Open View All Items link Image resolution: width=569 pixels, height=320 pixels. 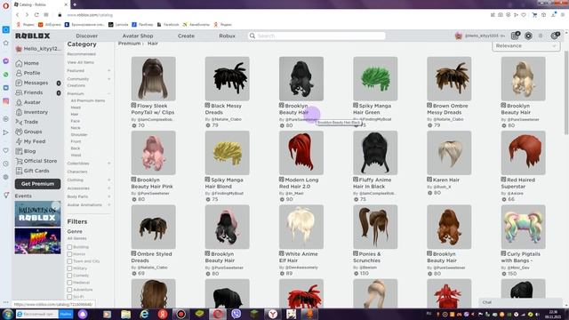[81, 62]
